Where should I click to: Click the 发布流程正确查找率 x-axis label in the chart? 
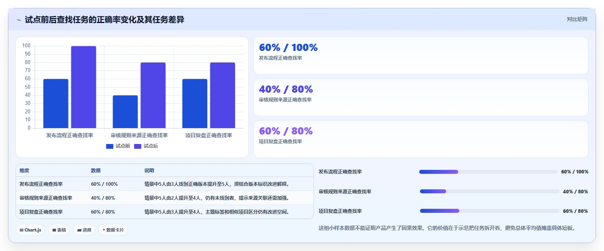click(x=70, y=135)
